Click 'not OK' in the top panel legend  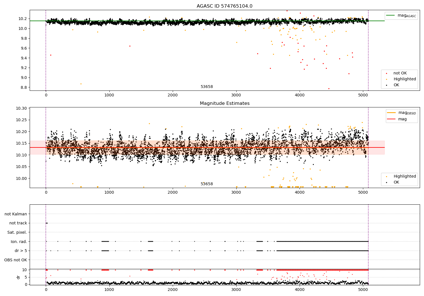click(400, 73)
